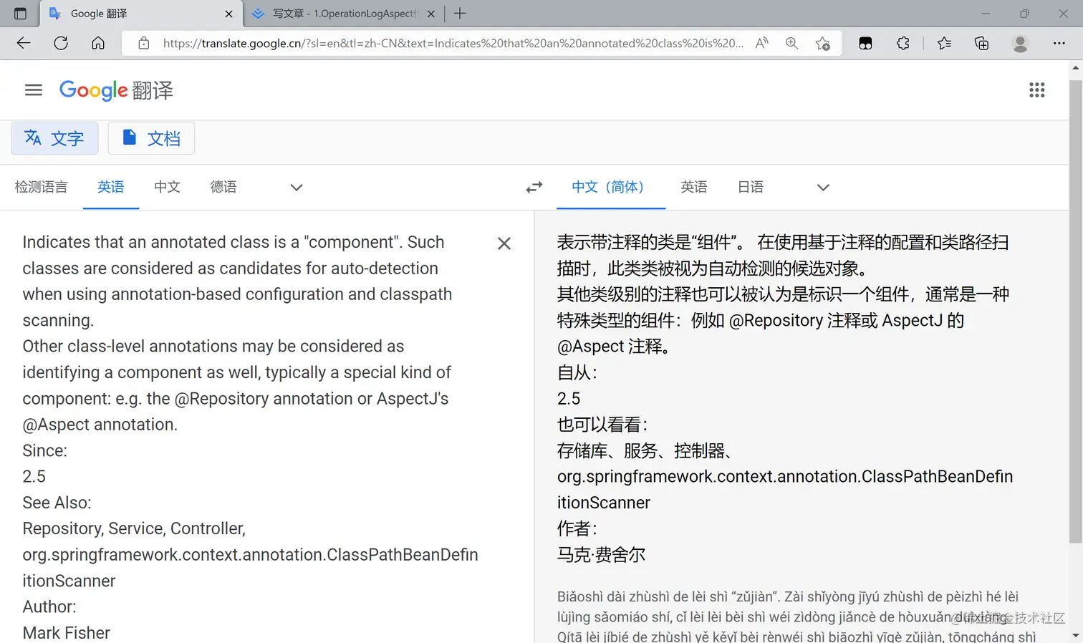This screenshot has height=643, width=1083.
Task: Click the source line 'See Also:'
Action: point(57,503)
